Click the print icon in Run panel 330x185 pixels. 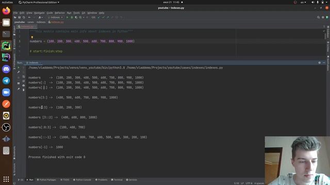coord(23,85)
